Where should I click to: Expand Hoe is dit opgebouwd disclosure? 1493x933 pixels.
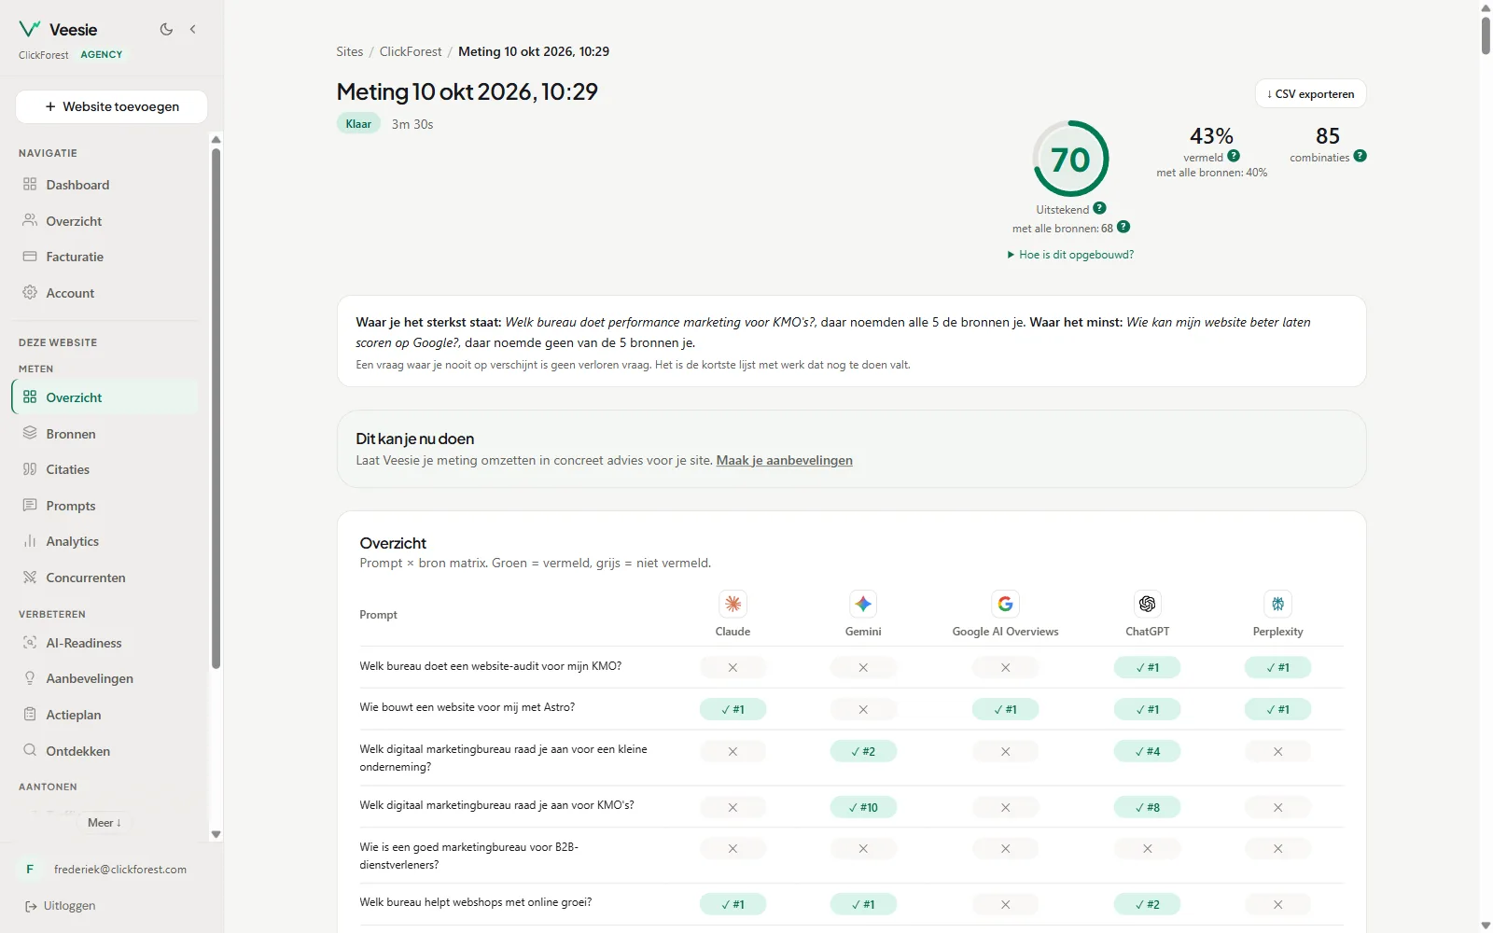click(1070, 255)
